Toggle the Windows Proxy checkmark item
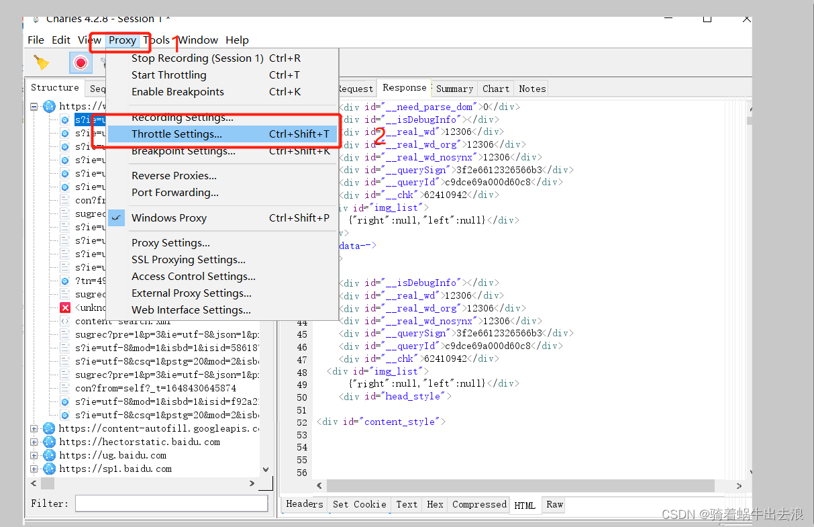This screenshot has width=814, height=527. click(x=223, y=218)
